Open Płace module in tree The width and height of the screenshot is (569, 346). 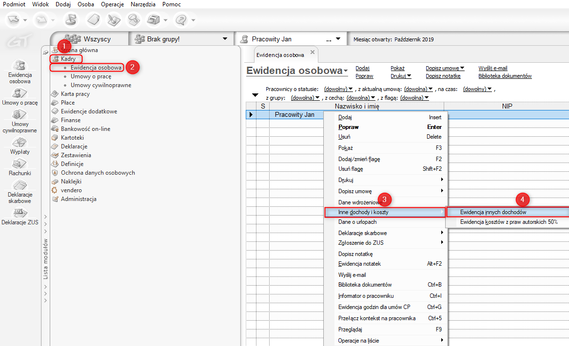67,103
